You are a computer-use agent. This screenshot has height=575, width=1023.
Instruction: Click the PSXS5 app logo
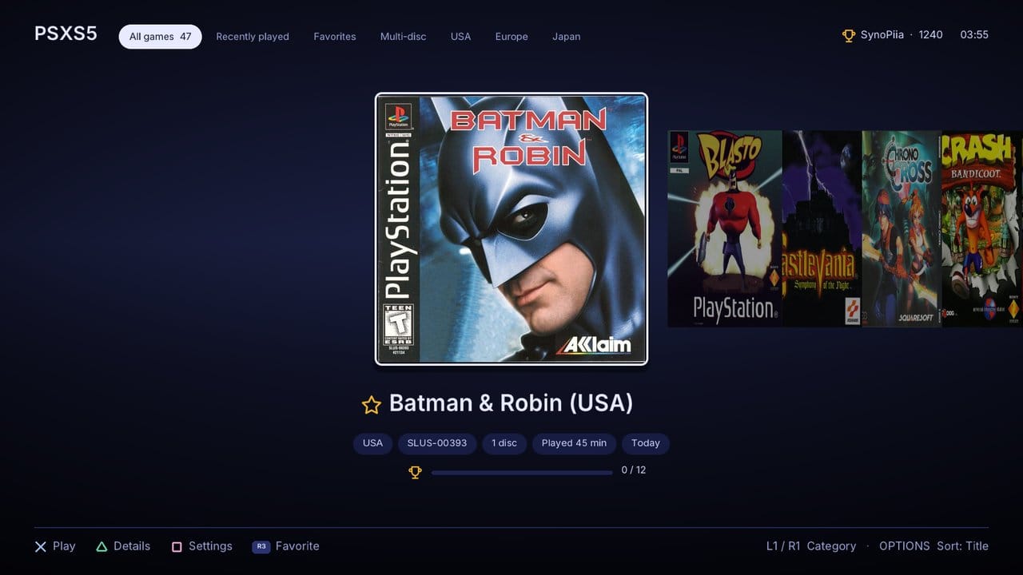(x=66, y=34)
